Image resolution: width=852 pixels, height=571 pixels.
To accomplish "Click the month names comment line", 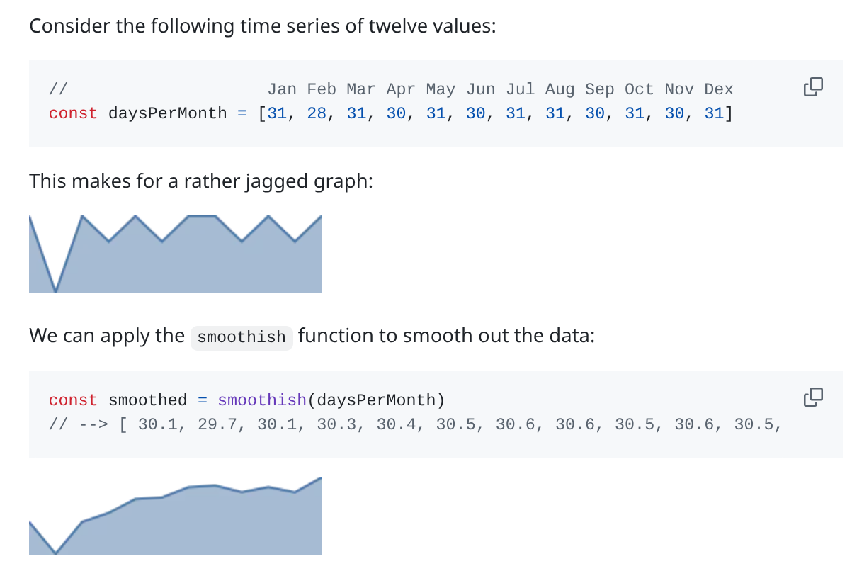I will coord(391,89).
